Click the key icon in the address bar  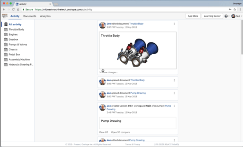[230, 9]
